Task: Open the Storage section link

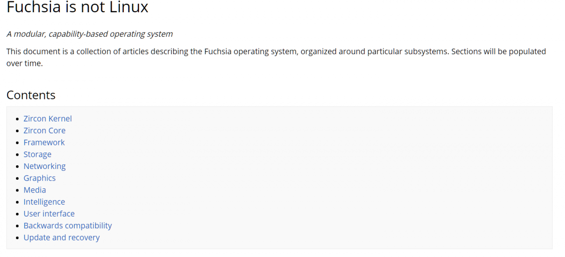Action: 37,154
